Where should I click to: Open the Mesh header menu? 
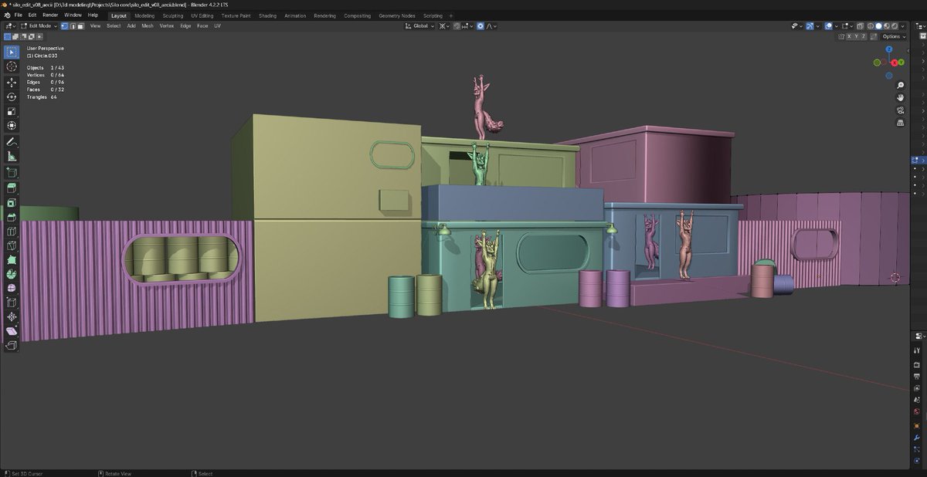[148, 26]
